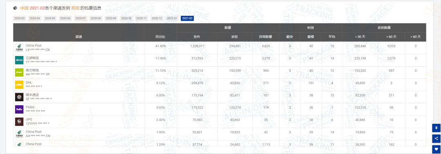Screen dimensions: 441x154
Task: Click the DHL channel name
Action: click(x=29, y=83)
